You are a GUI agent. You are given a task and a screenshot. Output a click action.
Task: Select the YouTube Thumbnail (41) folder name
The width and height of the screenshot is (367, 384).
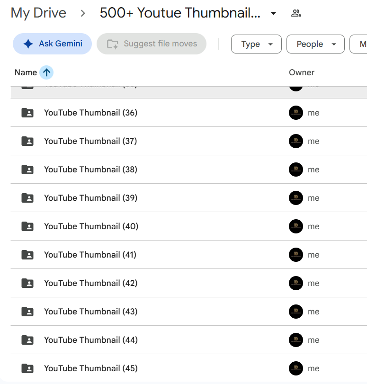[x=90, y=255]
